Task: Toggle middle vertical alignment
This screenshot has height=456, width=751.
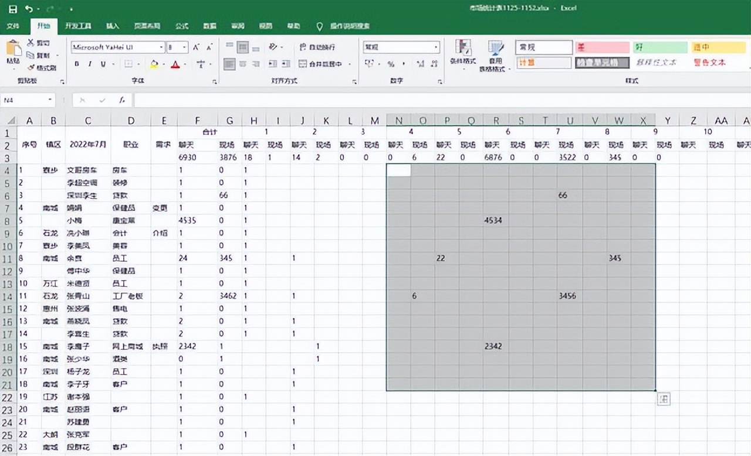Action: (x=243, y=47)
